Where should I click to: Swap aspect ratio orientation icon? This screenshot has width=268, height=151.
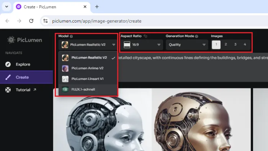tap(145, 36)
